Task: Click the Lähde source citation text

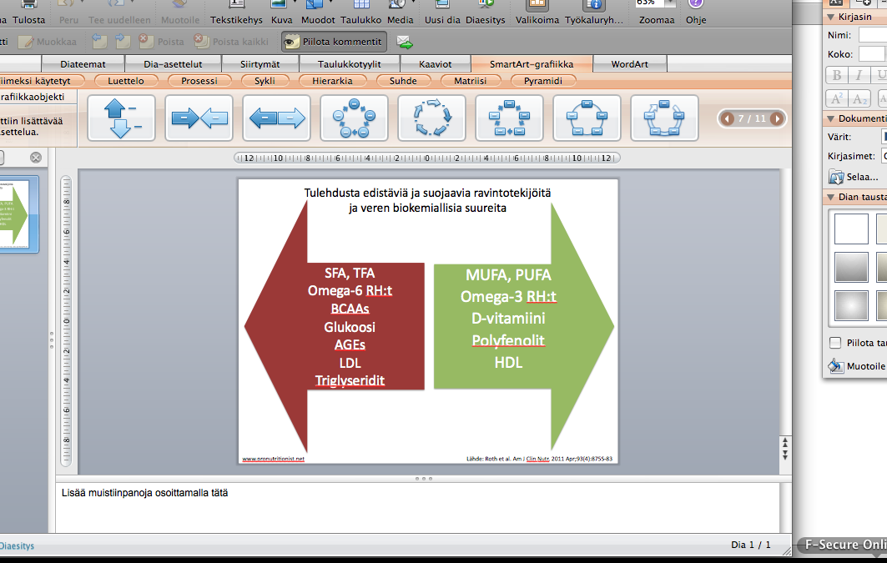Action: coord(539,459)
